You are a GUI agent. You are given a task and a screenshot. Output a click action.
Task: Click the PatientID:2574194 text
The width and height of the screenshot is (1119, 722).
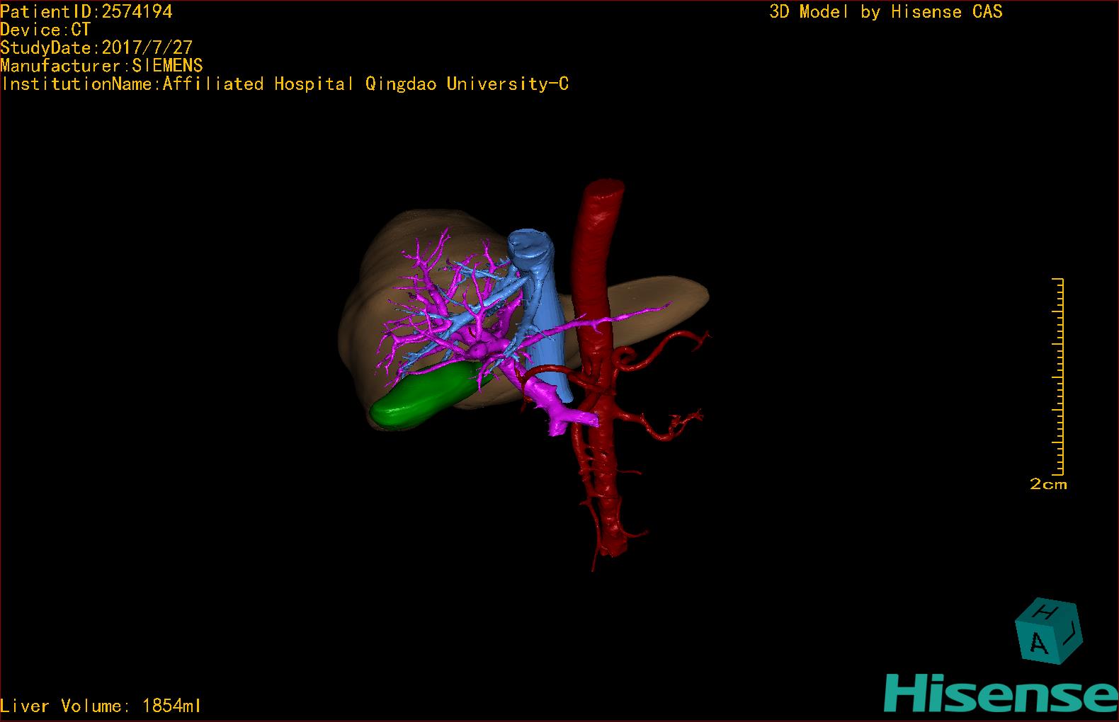click(86, 11)
